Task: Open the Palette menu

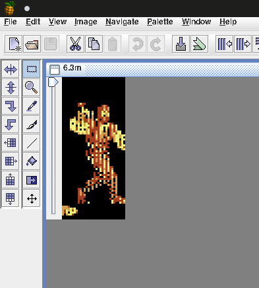Action: 160,22
